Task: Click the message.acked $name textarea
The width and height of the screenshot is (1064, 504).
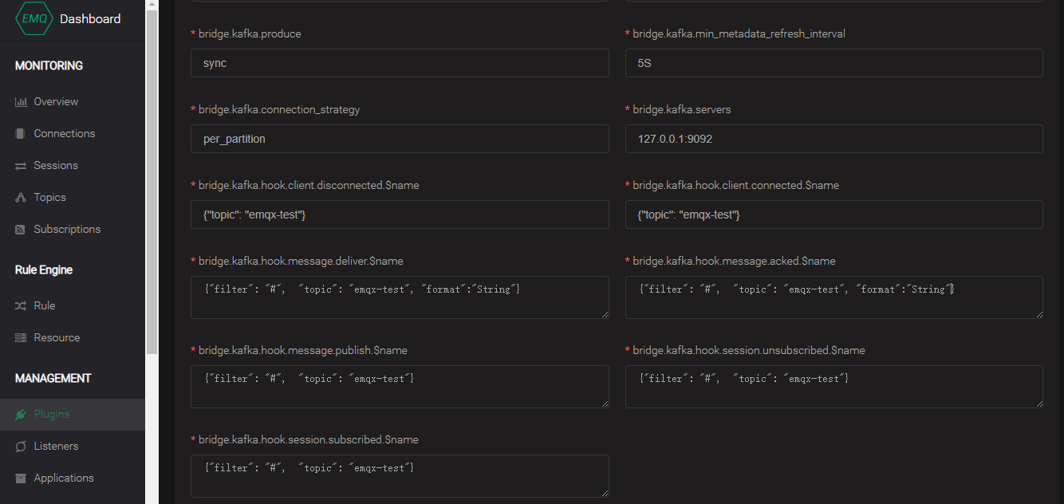Action: pos(833,297)
